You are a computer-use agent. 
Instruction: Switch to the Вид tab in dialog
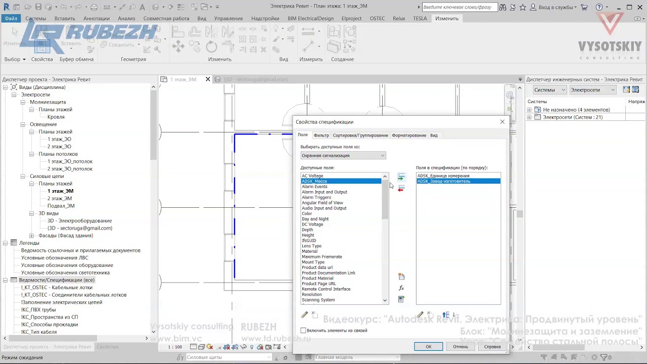pos(434,135)
